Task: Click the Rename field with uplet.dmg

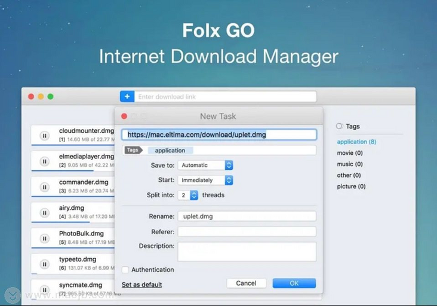Action: [x=247, y=216]
